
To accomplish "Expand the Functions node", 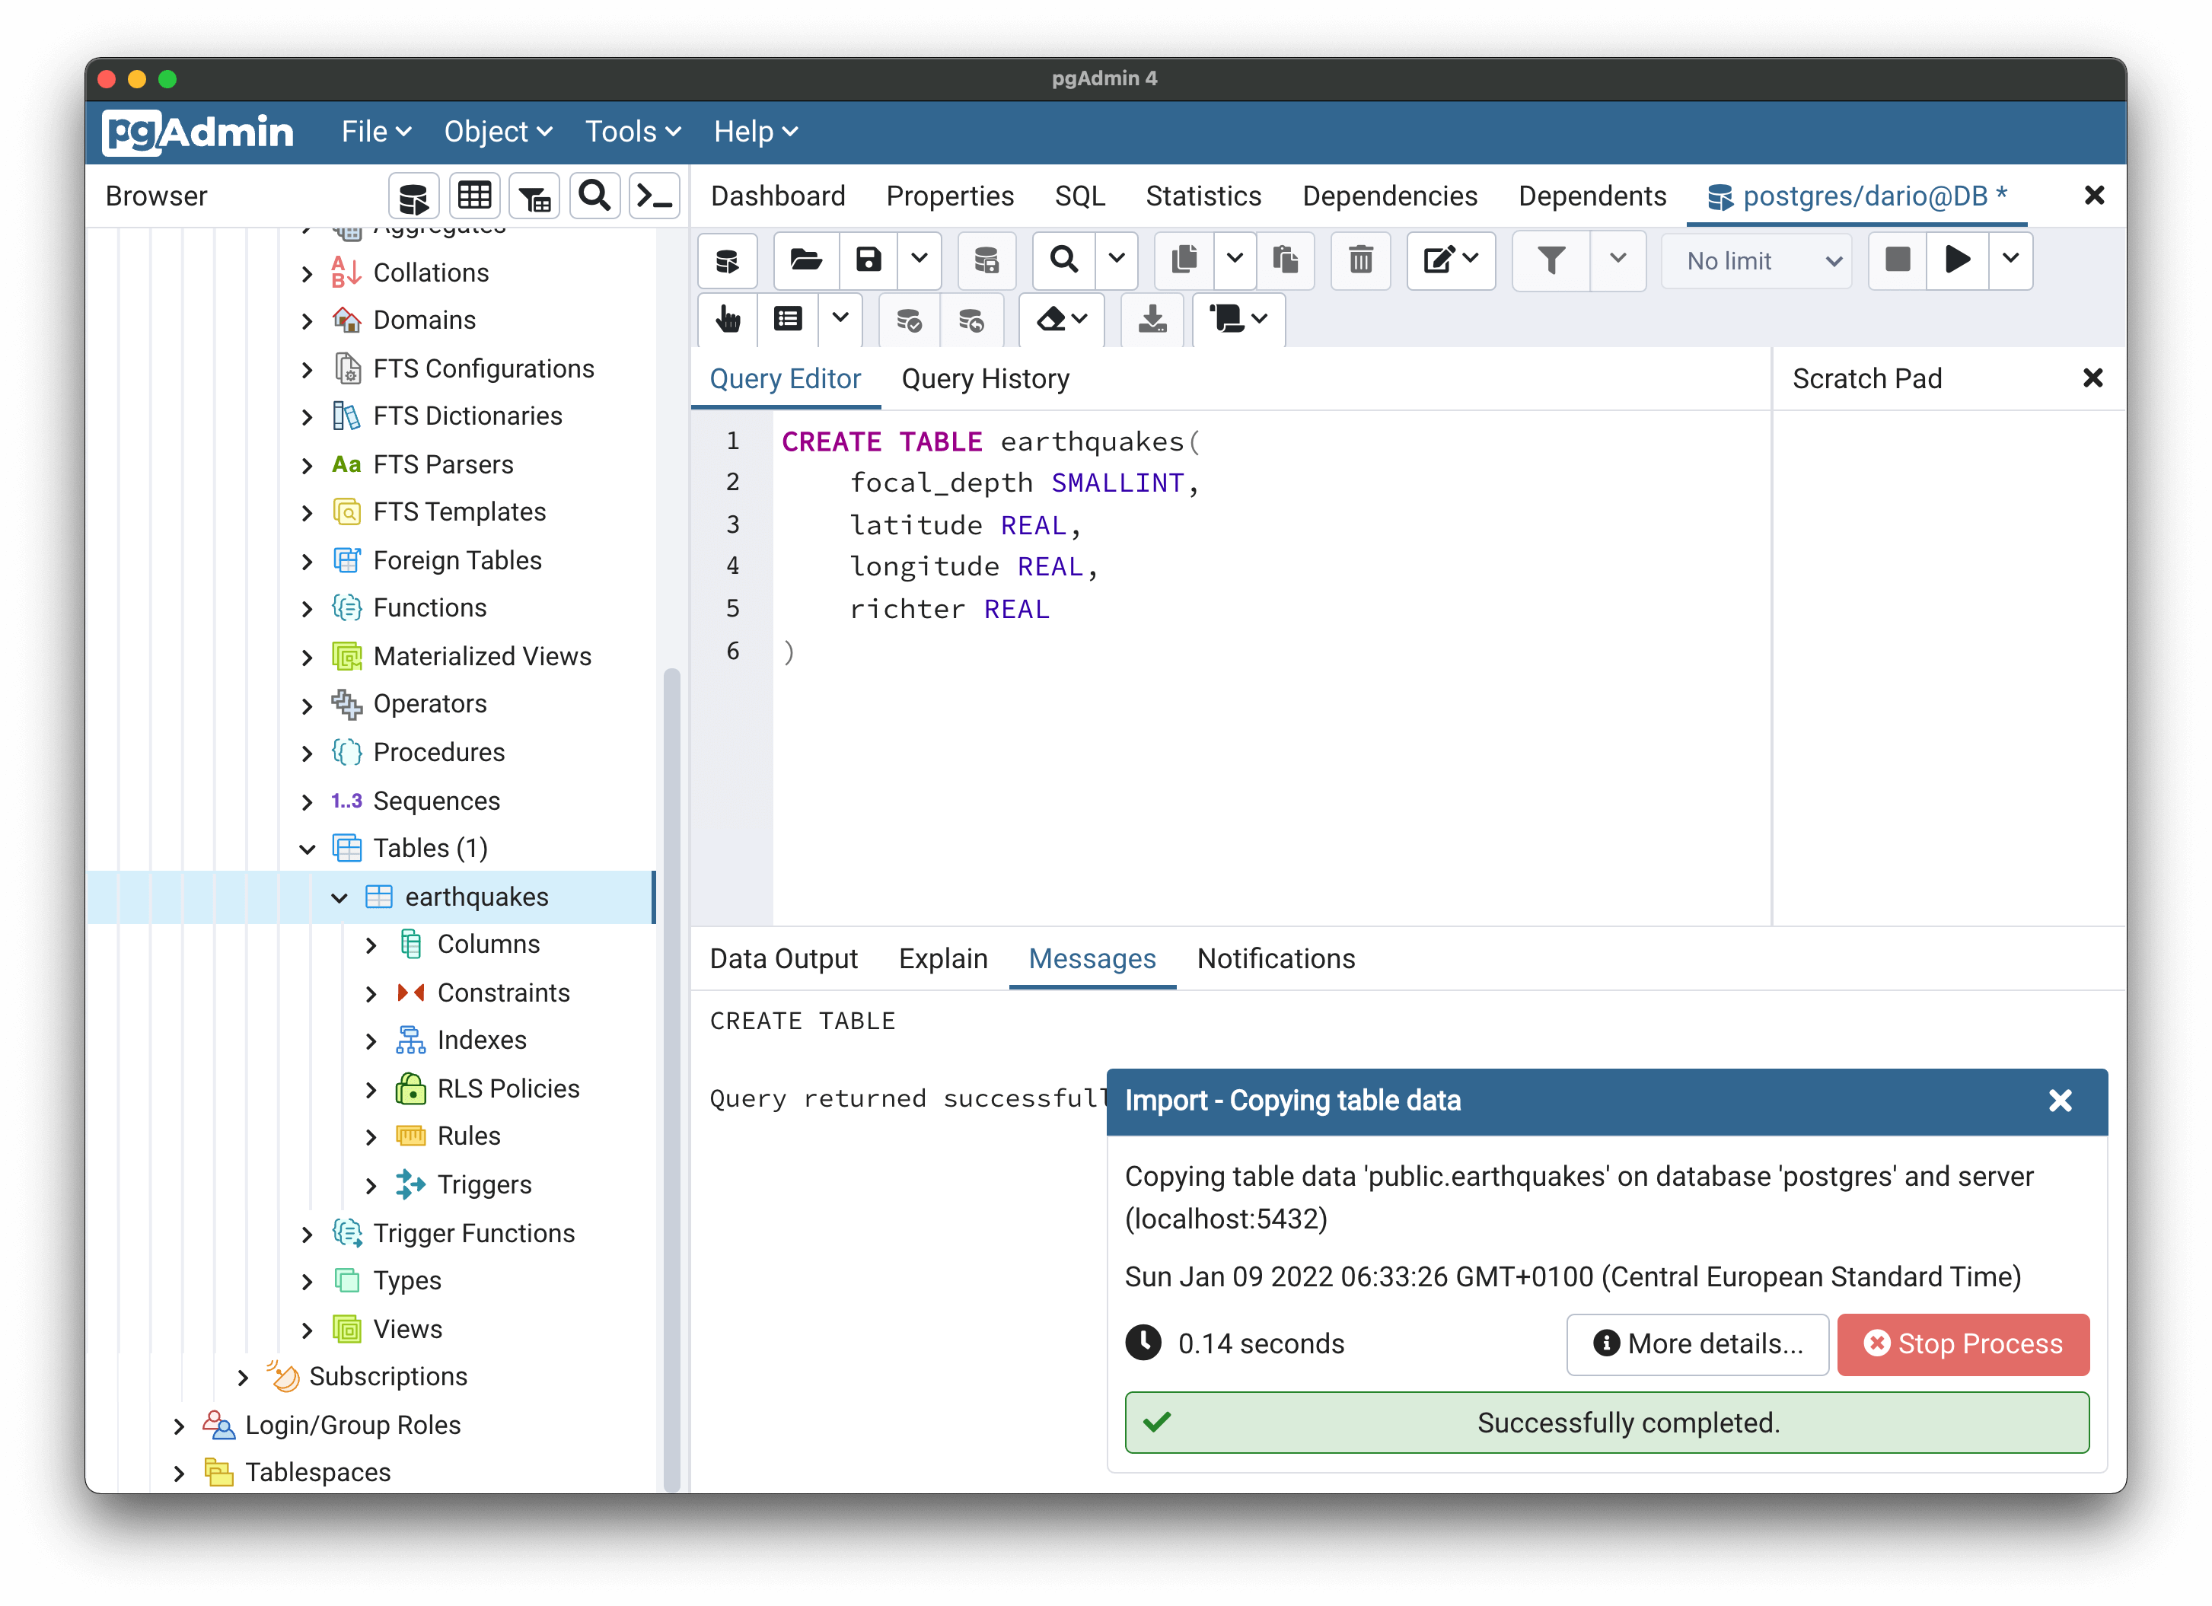I will point(308,610).
